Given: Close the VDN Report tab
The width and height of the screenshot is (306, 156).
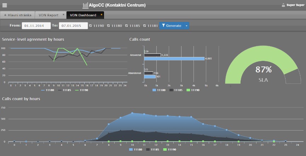Looking at the screenshot, I should tap(63, 15).
